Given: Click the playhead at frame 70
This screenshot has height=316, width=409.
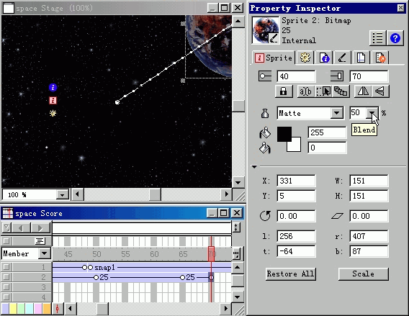Looking at the screenshot, I should point(211,253).
